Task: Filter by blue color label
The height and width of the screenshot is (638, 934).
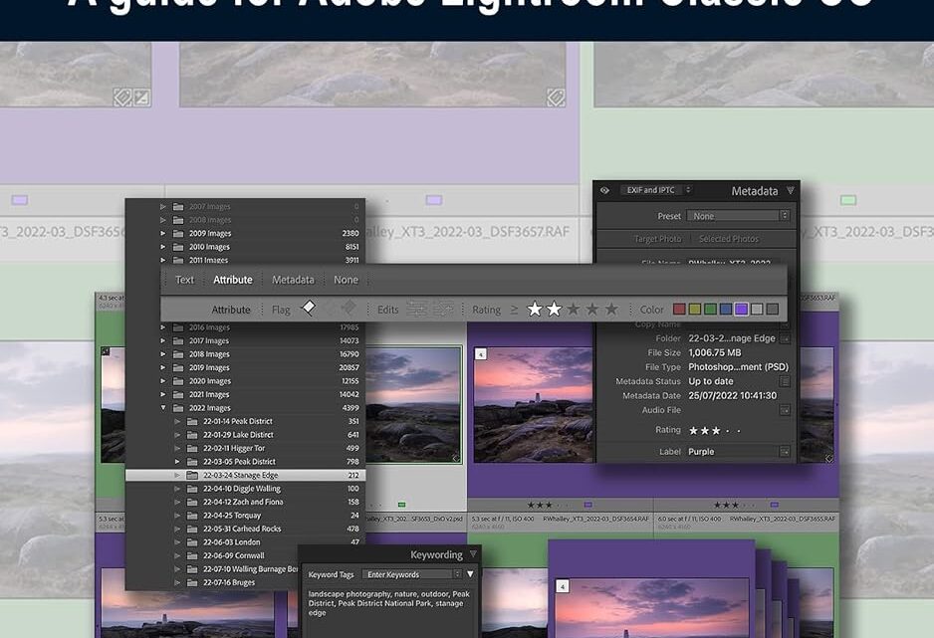Action: tap(726, 309)
